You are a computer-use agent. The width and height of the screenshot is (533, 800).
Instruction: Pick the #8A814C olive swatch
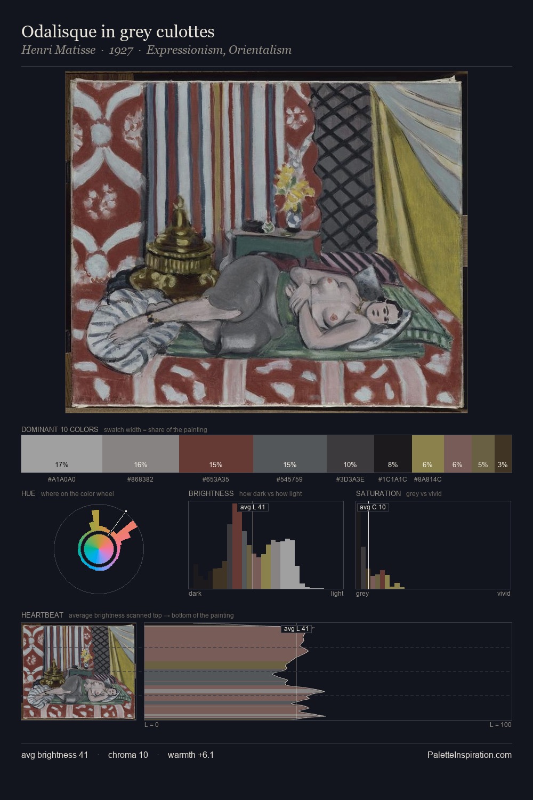(x=428, y=454)
